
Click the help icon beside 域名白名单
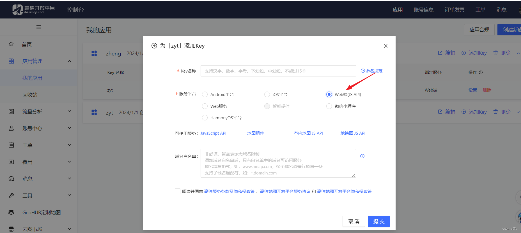click(x=362, y=156)
